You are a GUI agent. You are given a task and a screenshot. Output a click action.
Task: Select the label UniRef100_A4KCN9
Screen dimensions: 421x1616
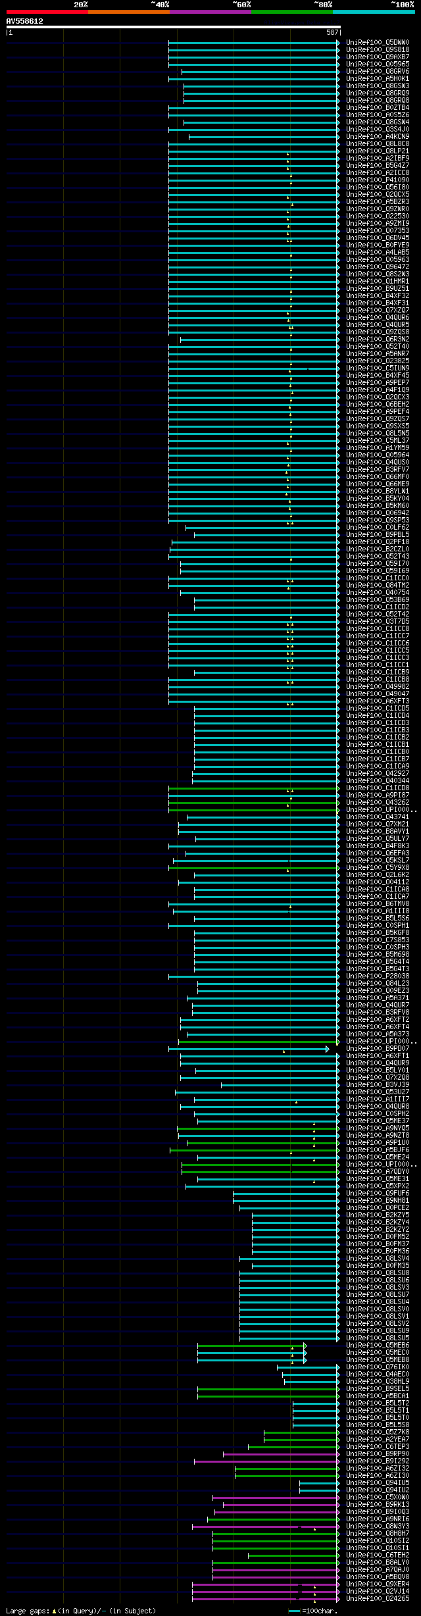coord(378,137)
